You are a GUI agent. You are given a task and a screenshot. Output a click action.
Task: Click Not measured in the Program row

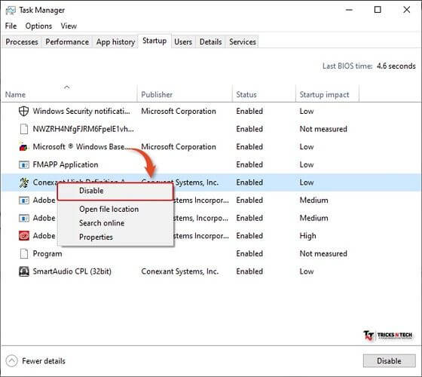click(323, 253)
